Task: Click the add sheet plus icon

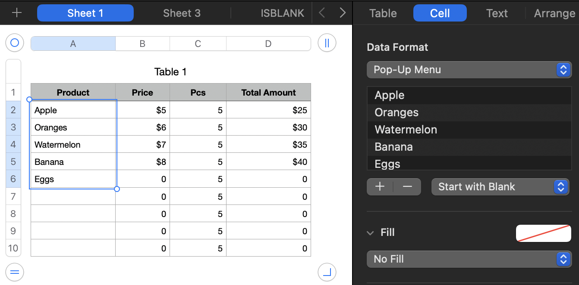Action: point(17,13)
